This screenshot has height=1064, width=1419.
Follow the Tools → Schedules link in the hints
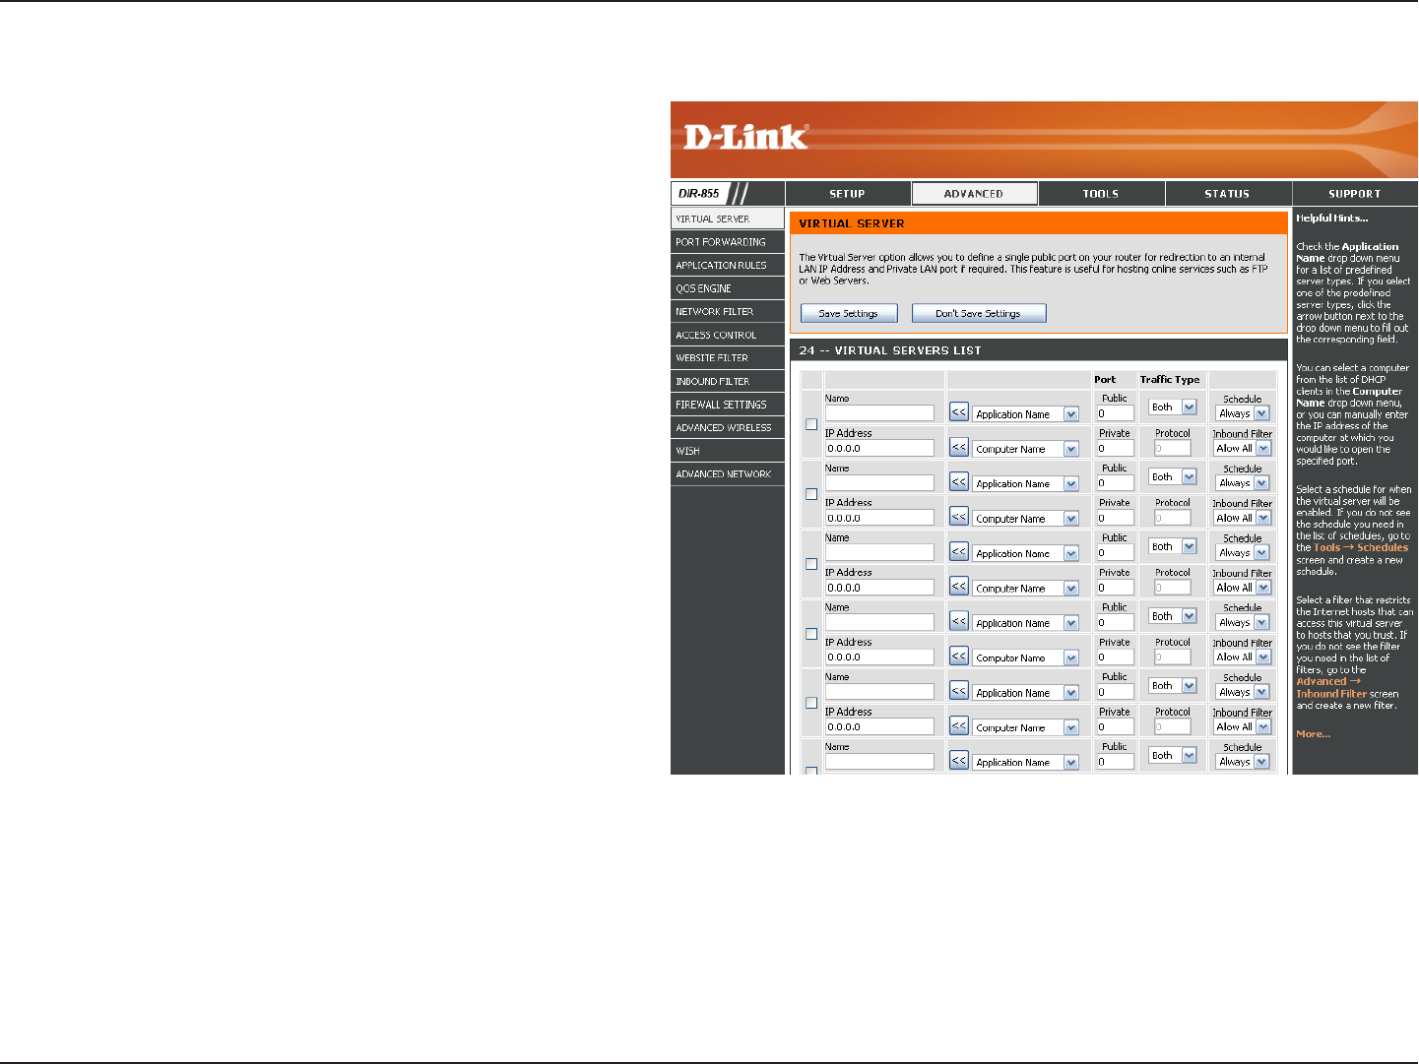click(1361, 548)
